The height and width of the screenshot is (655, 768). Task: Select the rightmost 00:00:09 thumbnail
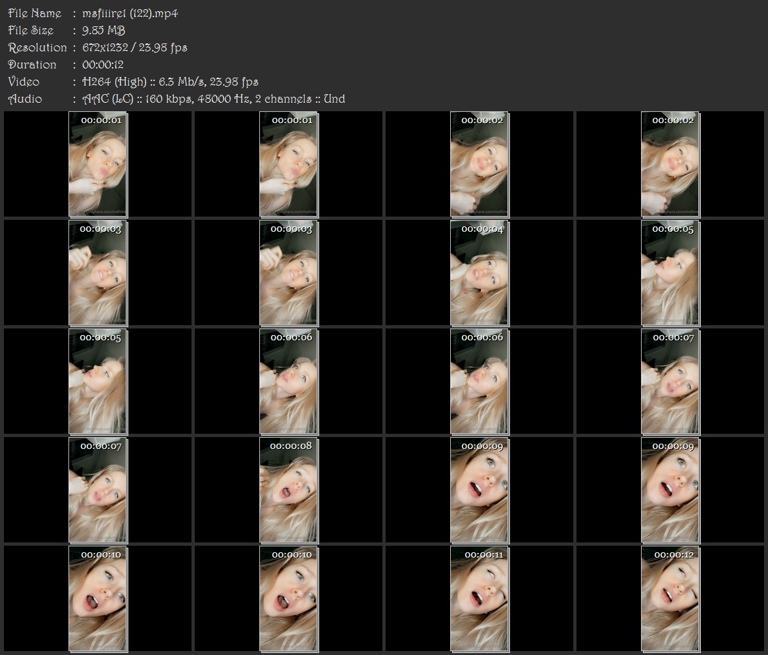tap(671, 490)
